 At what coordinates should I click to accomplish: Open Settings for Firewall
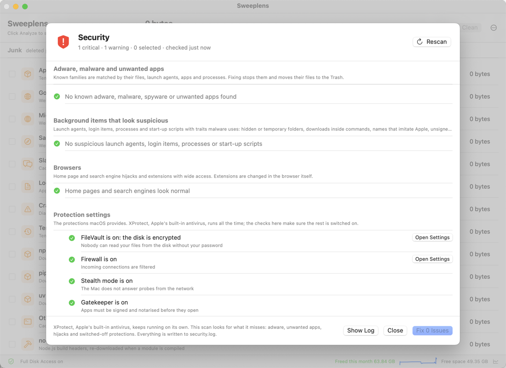pyautogui.click(x=432, y=259)
